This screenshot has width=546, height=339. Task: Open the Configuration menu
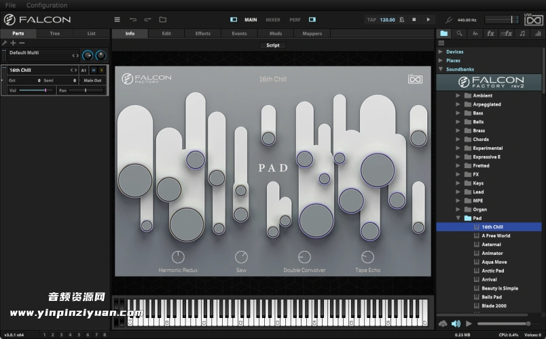[x=47, y=5]
